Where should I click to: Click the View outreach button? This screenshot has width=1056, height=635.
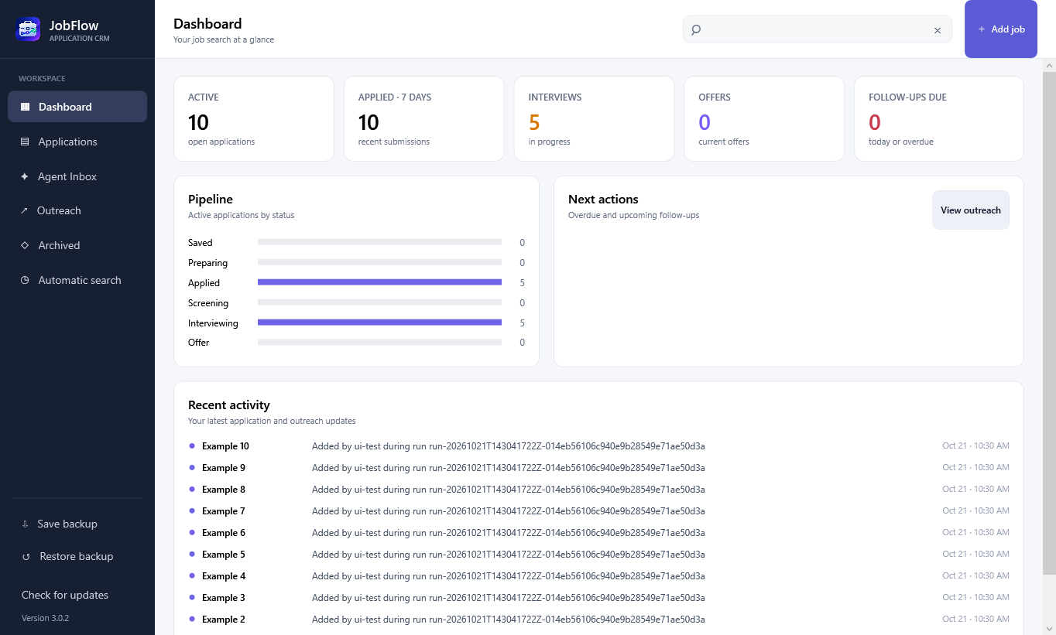click(970, 210)
